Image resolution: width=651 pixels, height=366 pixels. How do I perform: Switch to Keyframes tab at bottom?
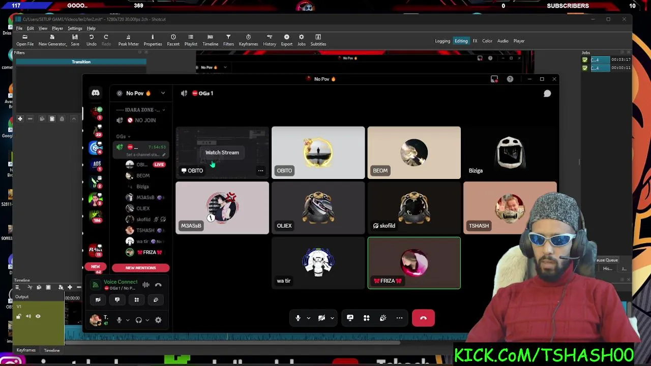[x=26, y=350]
